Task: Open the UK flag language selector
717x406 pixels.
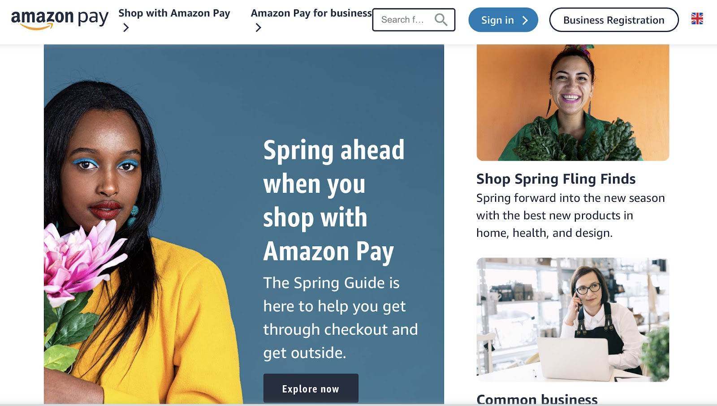Action: pos(697,19)
